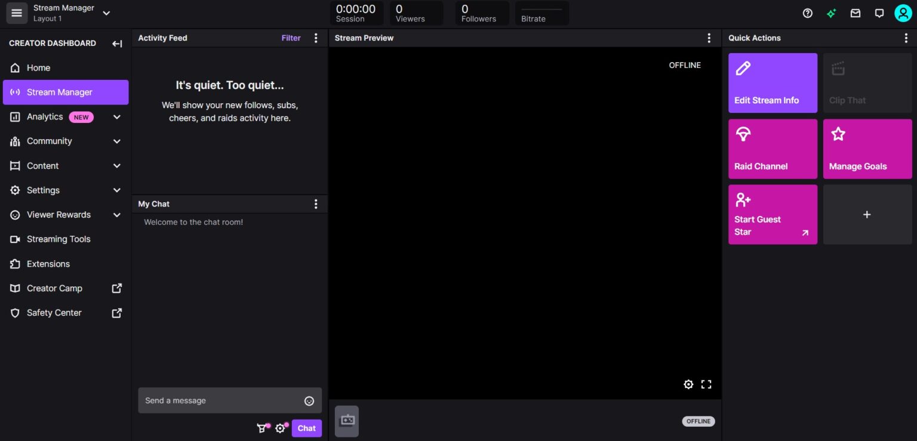
Task: Open the Layout 1 dropdown
Action: [x=106, y=13]
